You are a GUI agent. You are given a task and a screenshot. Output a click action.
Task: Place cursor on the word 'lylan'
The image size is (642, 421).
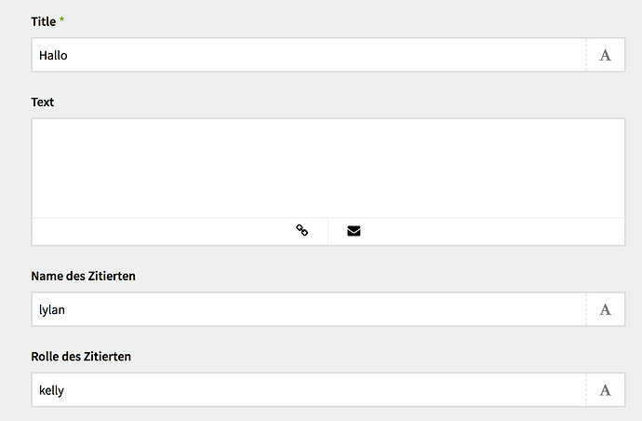click(51, 309)
